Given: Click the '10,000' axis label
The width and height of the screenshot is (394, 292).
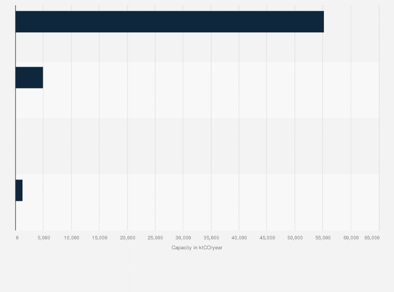Looking at the screenshot, I should [72, 238].
